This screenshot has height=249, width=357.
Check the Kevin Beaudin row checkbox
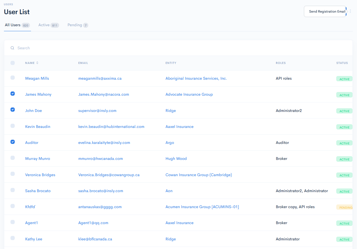pos(13,126)
